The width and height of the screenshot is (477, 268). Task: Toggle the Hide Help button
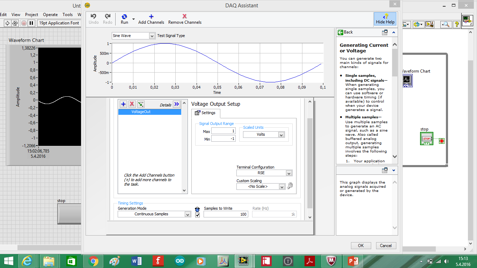tap(385, 19)
